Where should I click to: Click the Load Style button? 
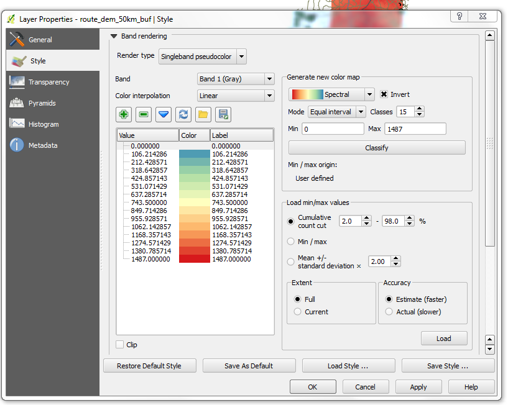point(348,366)
